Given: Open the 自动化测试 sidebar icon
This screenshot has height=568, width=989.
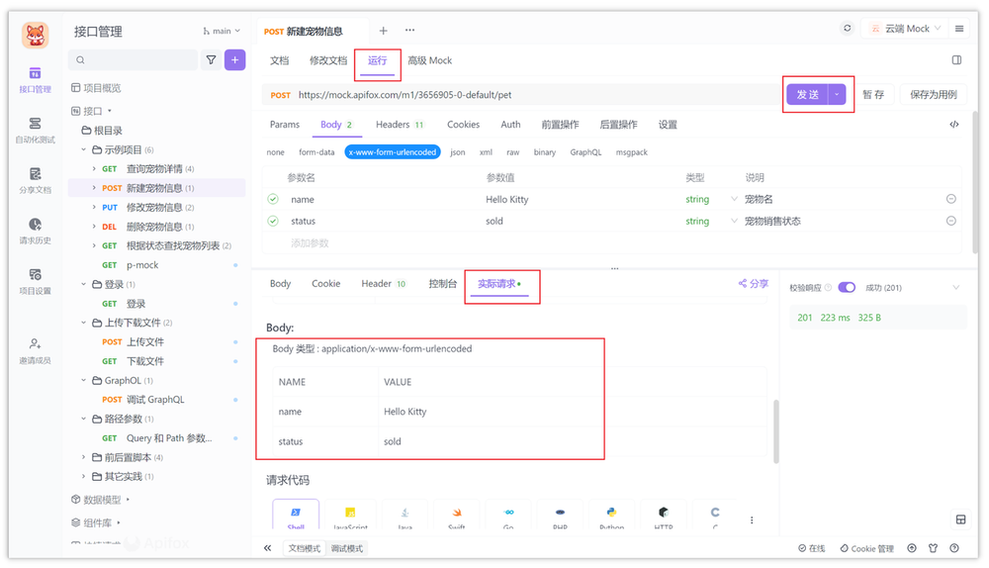Looking at the screenshot, I should tap(35, 124).
